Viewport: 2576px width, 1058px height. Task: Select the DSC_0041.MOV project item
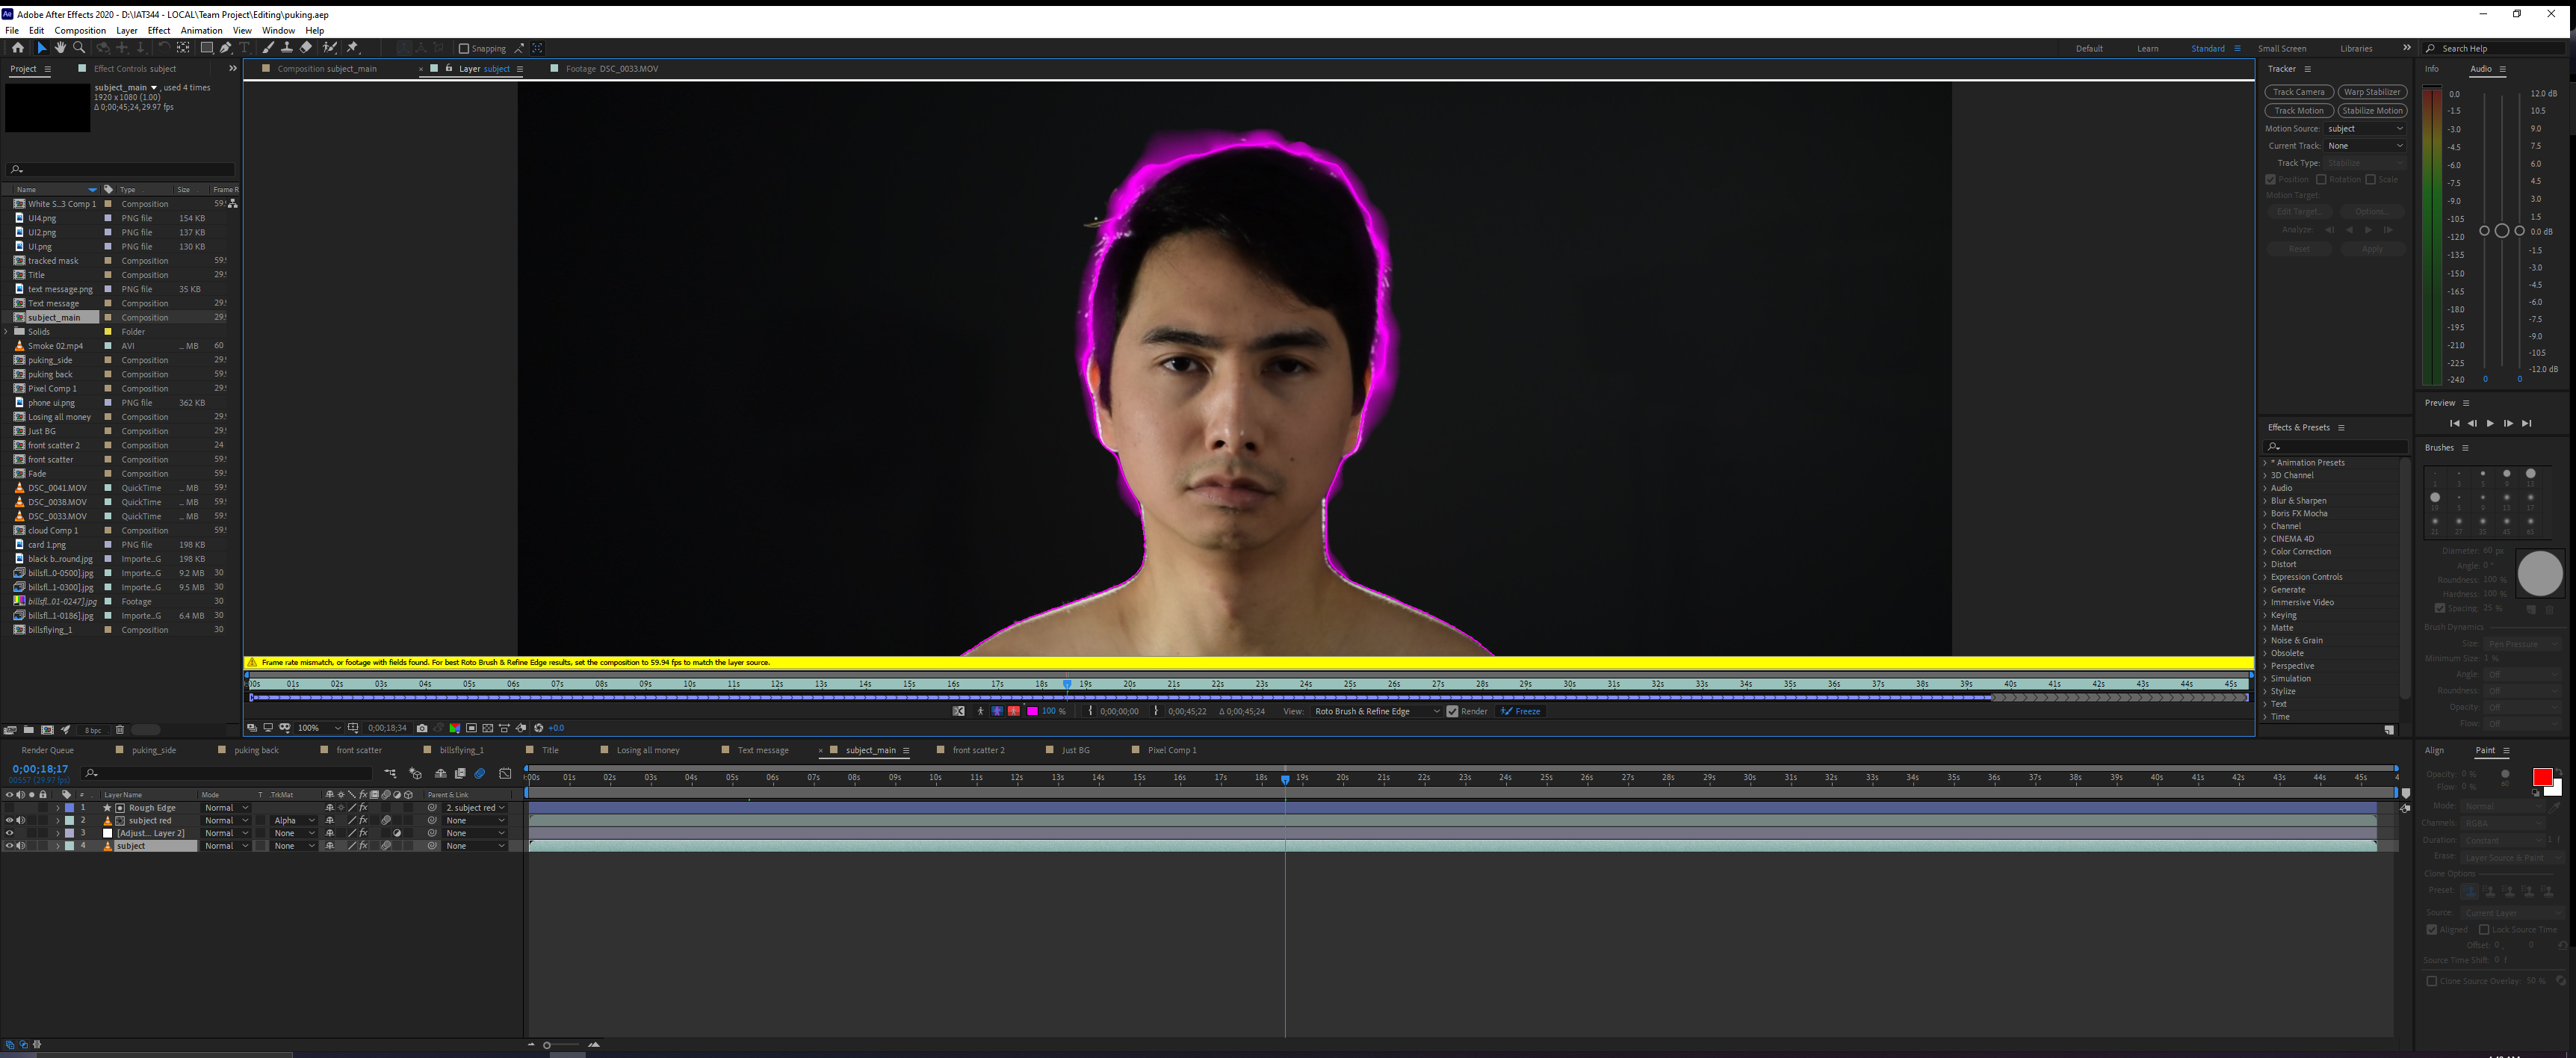pos(57,488)
